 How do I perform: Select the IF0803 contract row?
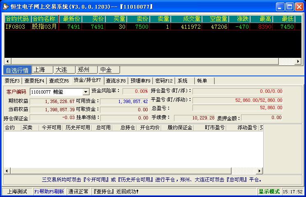(153, 27)
